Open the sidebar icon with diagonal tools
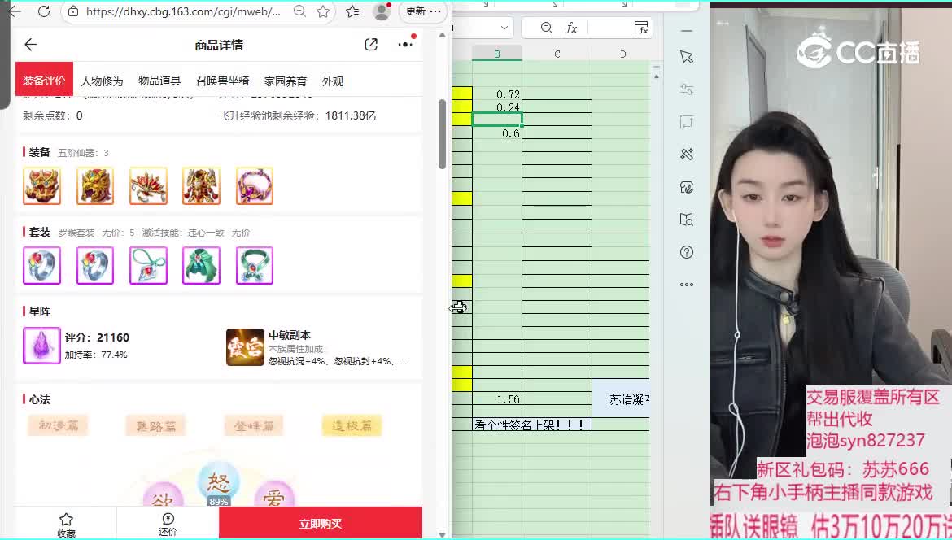The image size is (952, 540). pyautogui.click(x=687, y=155)
